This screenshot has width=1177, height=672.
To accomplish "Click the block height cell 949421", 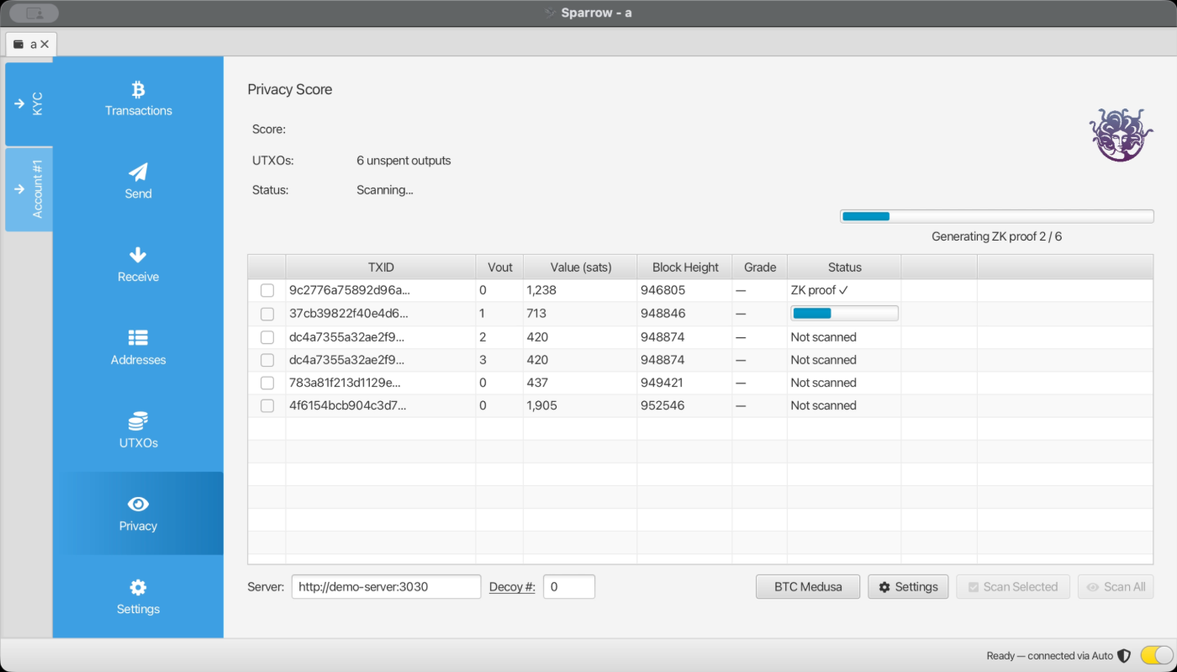I will (x=684, y=383).
